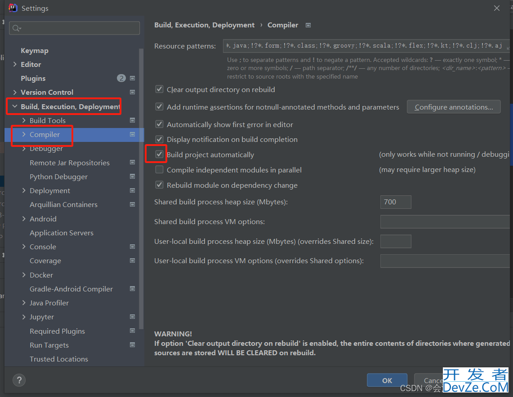Click the project-level icon on the Jupyter row
This screenshot has height=397, width=513.
133,317
